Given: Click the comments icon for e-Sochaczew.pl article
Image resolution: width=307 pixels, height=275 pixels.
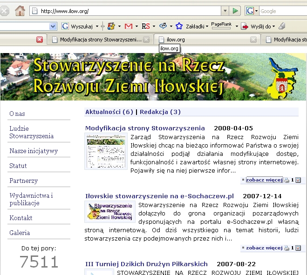Looking at the screenshot, I should 298,248.
